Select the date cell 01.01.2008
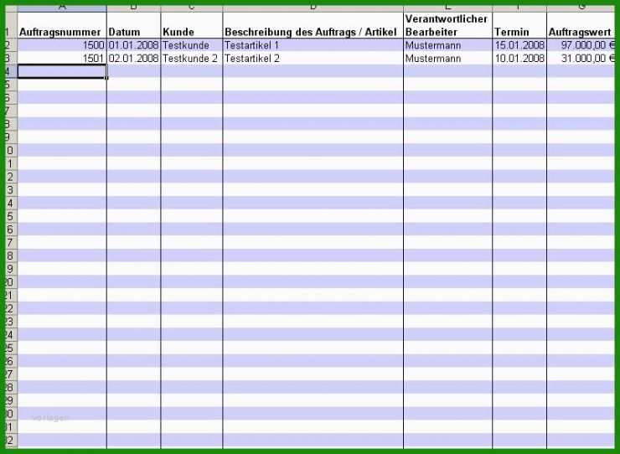The image size is (620, 454). pyautogui.click(x=134, y=45)
